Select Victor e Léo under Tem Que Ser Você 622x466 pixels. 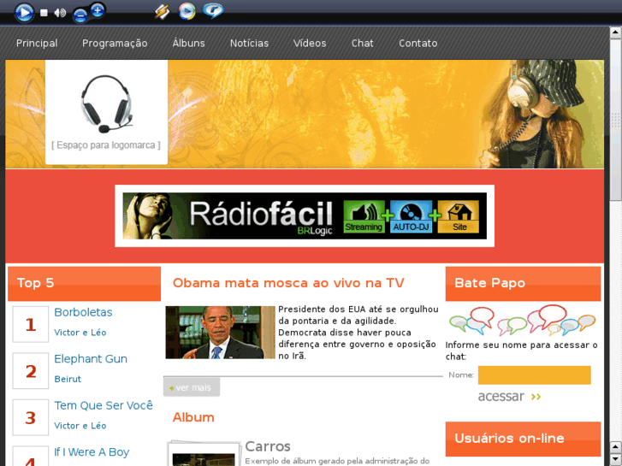(x=80, y=426)
